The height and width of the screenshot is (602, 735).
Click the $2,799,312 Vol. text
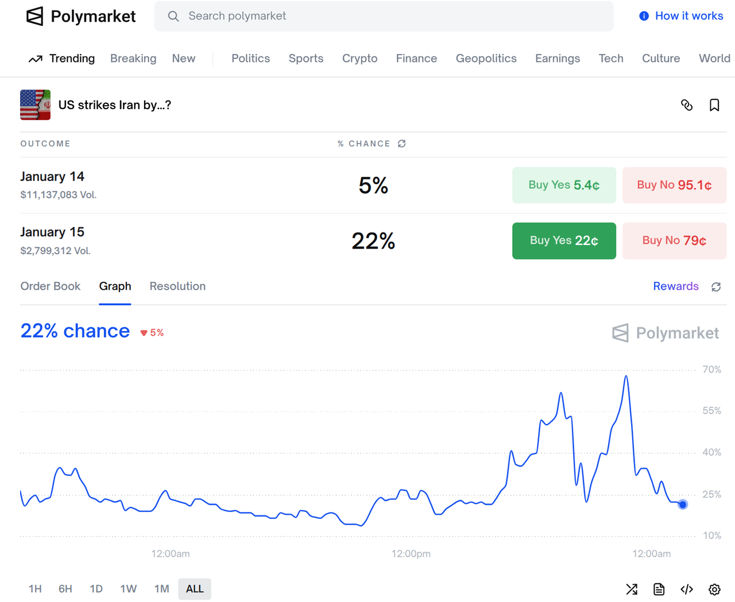(x=56, y=251)
